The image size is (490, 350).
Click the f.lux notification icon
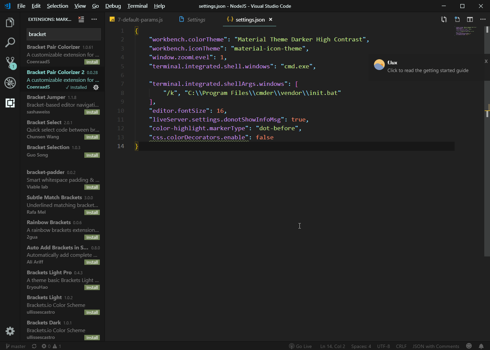click(x=379, y=65)
